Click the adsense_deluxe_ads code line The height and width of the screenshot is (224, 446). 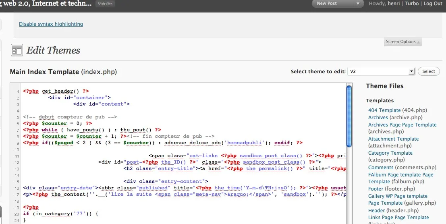coord(163,143)
